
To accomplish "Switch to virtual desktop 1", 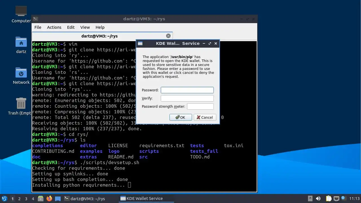I will pos(12,198).
